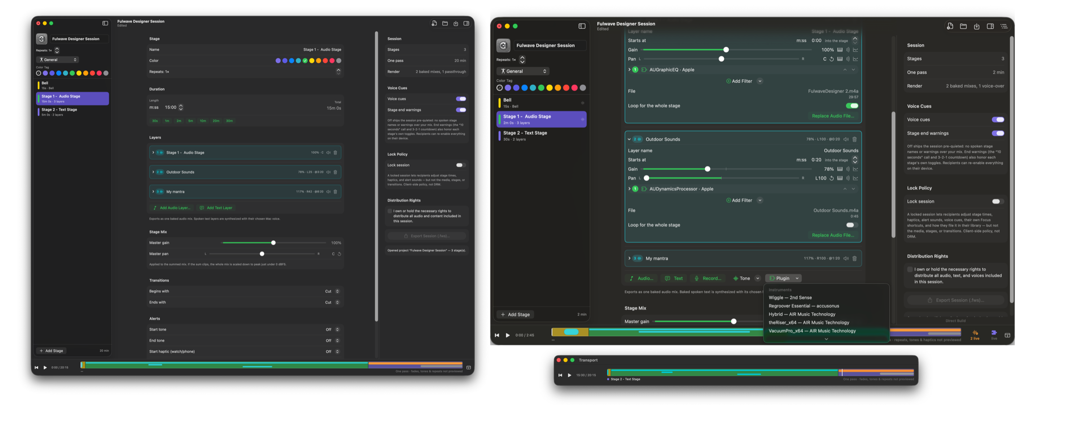Click the folder icon in right window toolbar
Image resolution: width=1077 pixels, height=427 pixels.
tap(963, 26)
